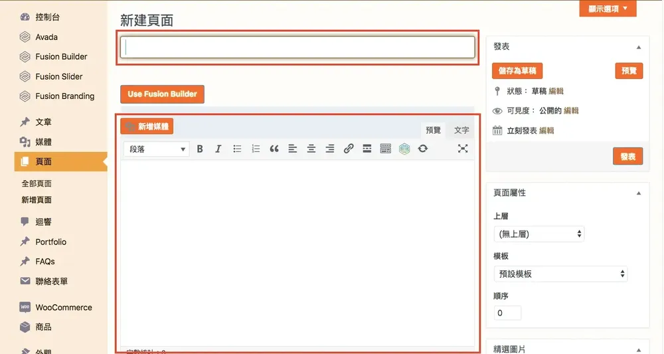Insert a numbered list
Screen dimensions: 664x354
pos(256,149)
